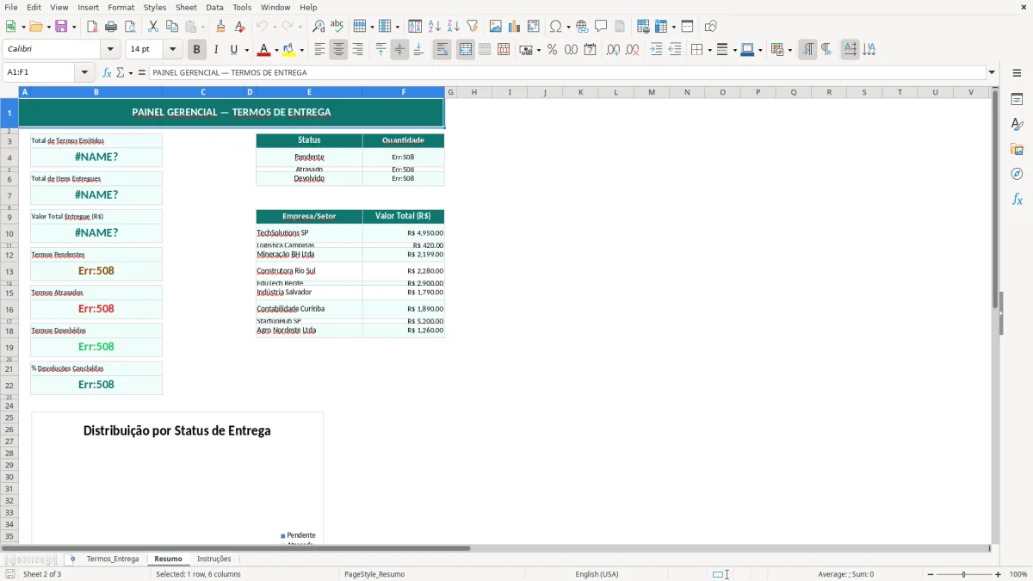This screenshot has width=1033, height=581.
Task: Toggle Center Vertically alignment
Action: pyautogui.click(x=400, y=50)
